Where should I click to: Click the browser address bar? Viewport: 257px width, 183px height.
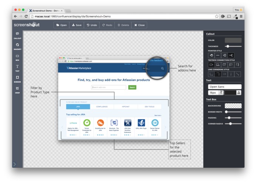pos(122,16)
